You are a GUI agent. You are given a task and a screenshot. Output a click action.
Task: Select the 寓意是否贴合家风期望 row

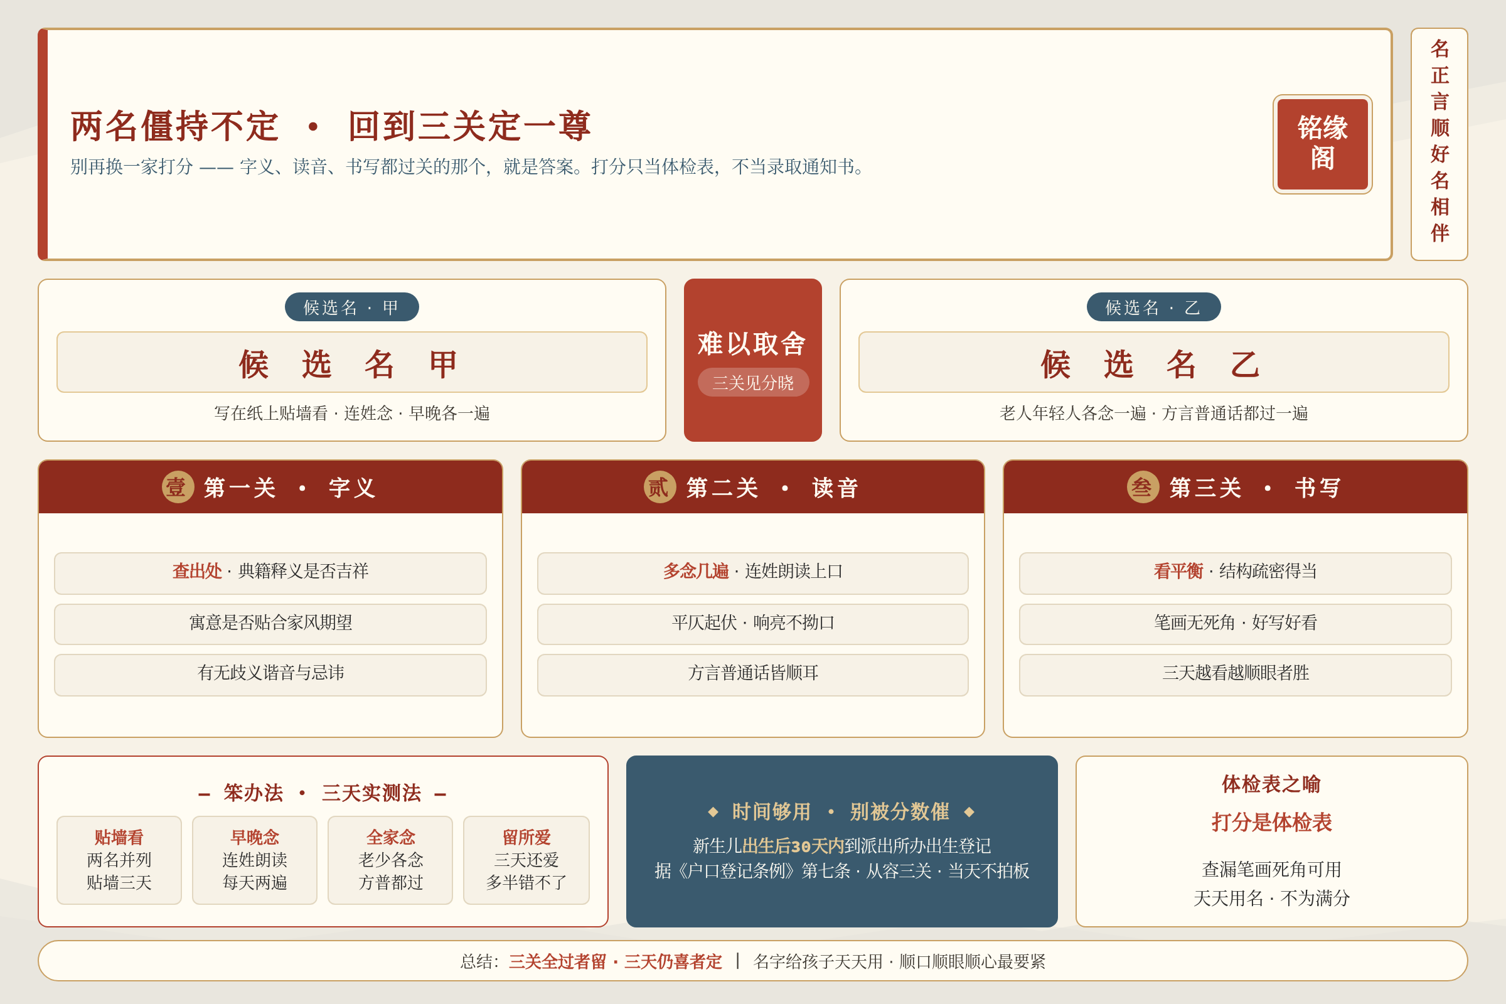[270, 624]
